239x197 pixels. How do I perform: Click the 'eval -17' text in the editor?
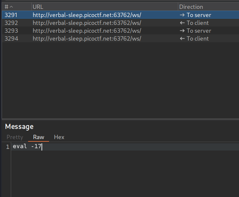coord(27,147)
